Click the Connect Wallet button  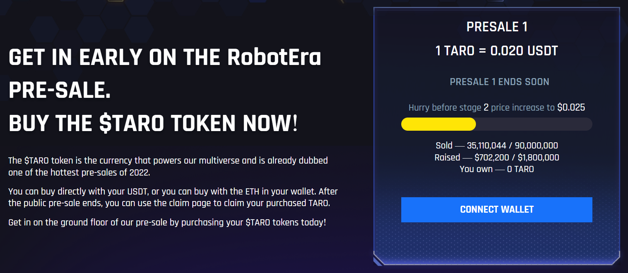click(x=496, y=210)
